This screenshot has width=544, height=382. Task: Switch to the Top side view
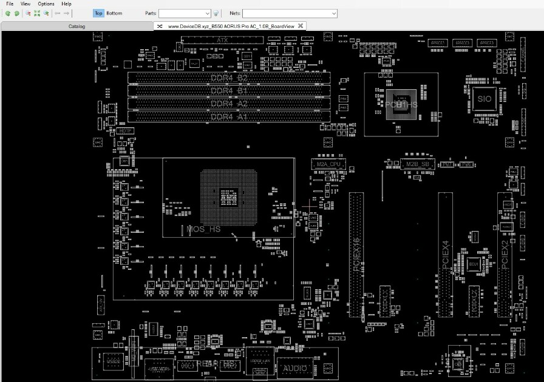click(x=98, y=13)
